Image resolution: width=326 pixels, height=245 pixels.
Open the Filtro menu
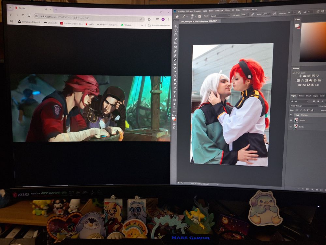[228, 10]
